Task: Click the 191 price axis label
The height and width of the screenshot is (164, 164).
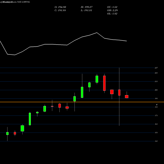Action: (156, 98)
